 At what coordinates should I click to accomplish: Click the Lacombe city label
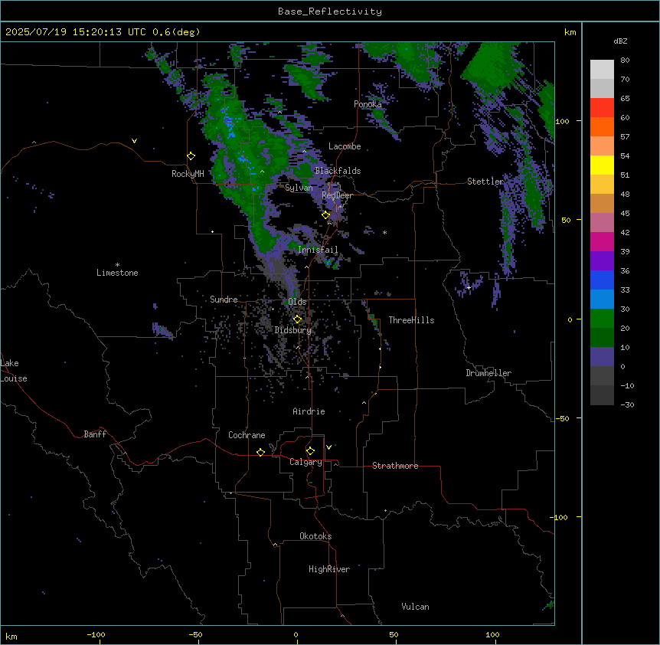point(345,146)
